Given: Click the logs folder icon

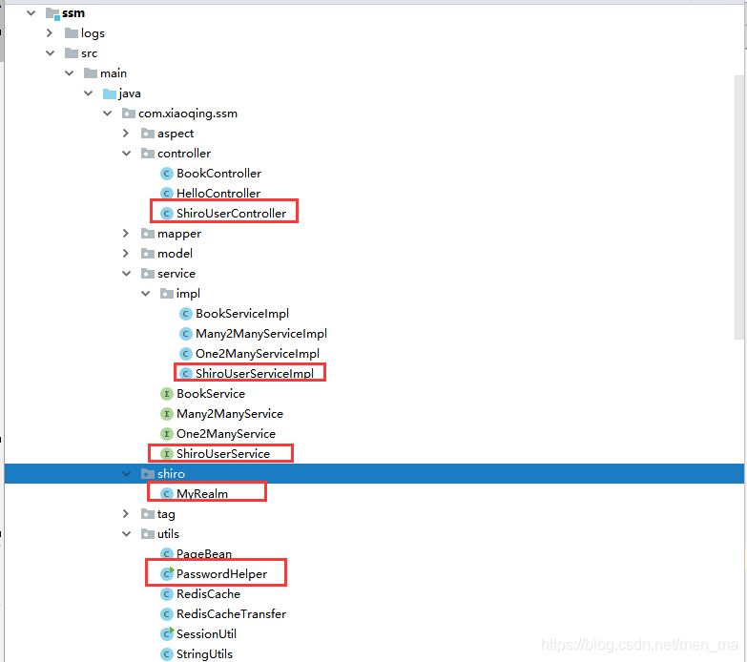Looking at the screenshot, I should 72,32.
